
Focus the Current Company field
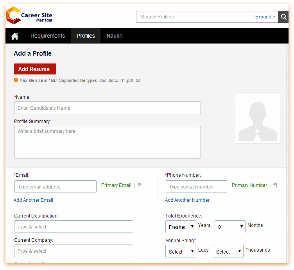(73, 251)
